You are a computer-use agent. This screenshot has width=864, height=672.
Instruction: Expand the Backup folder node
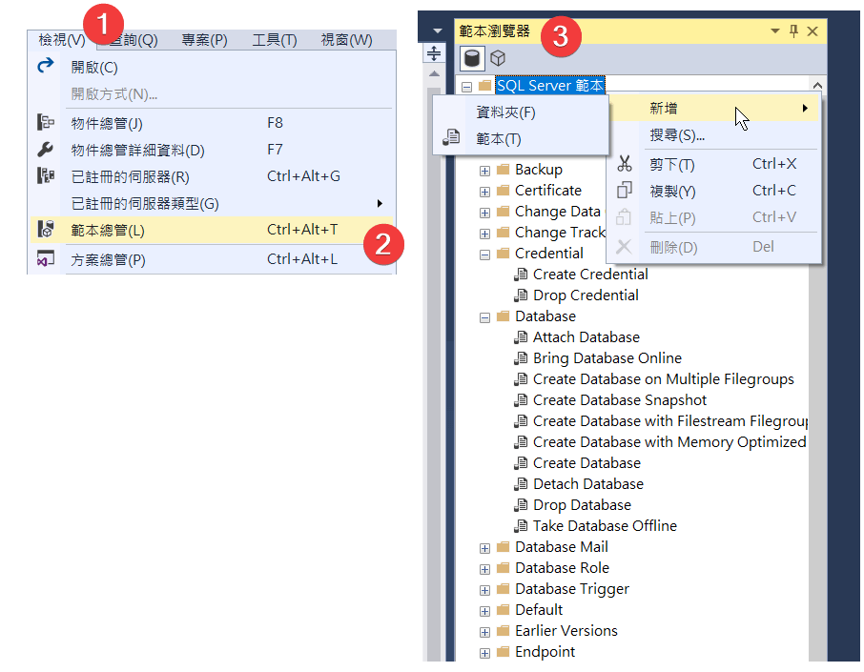point(485,170)
